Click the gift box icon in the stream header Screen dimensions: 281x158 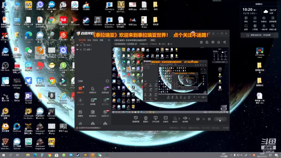[x=201, y=42]
